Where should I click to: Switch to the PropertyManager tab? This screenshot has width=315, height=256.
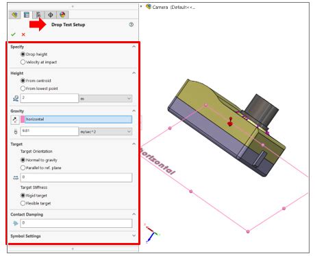click(27, 15)
